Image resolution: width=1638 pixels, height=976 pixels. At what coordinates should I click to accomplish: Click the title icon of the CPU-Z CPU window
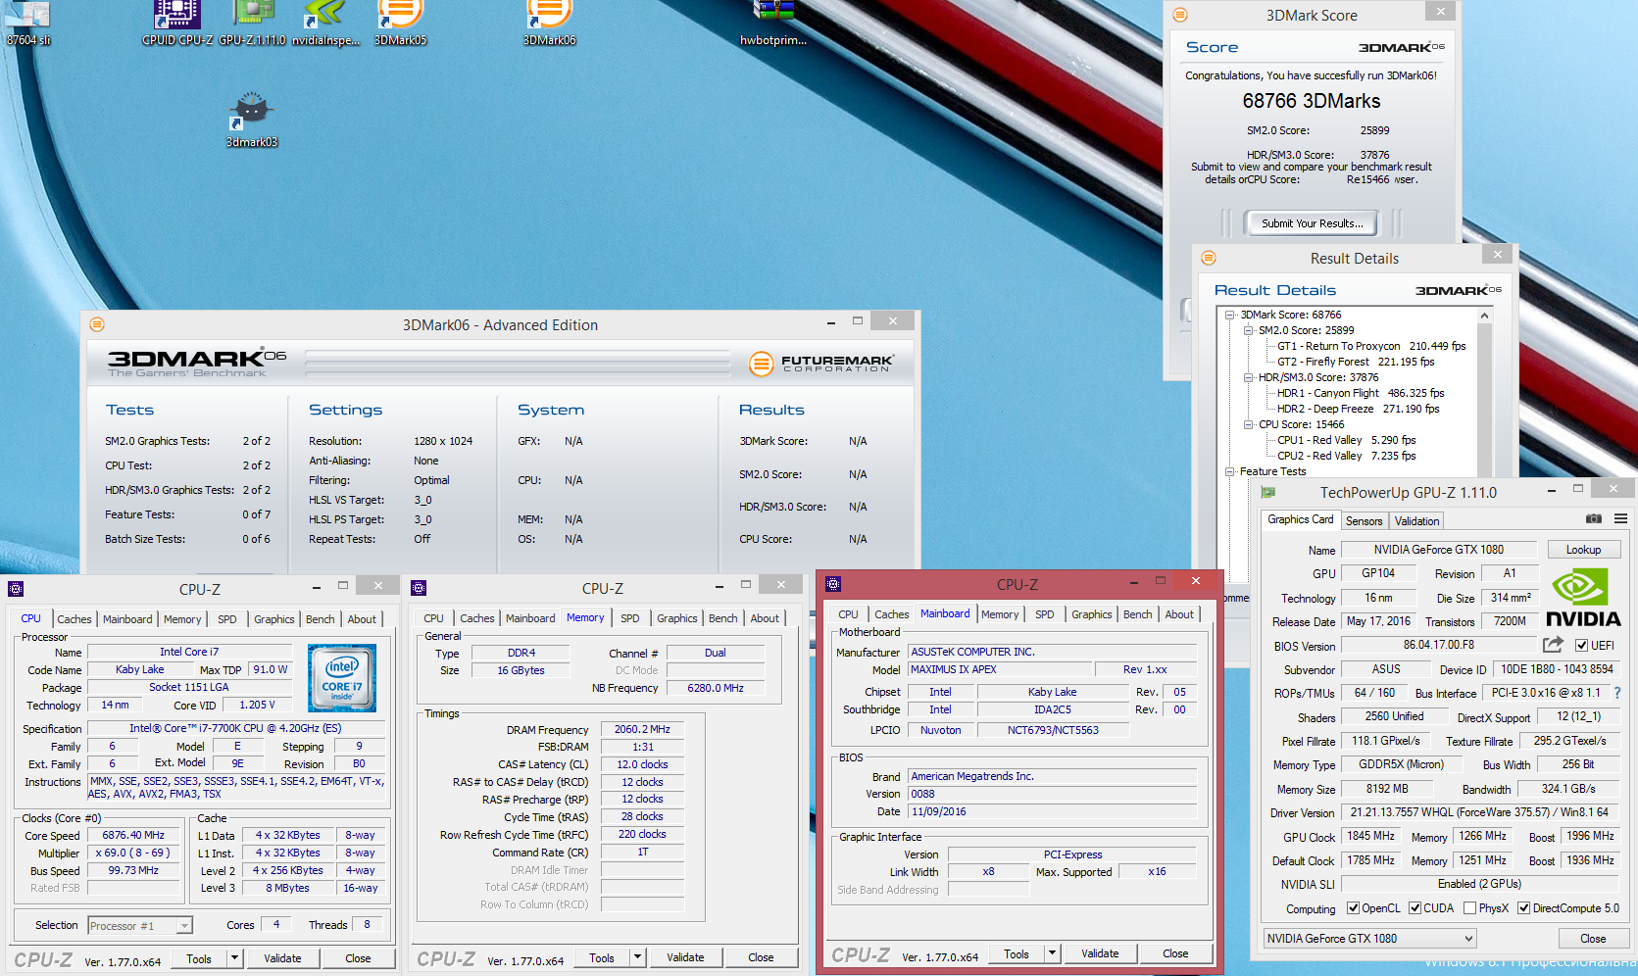tap(16, 588)
